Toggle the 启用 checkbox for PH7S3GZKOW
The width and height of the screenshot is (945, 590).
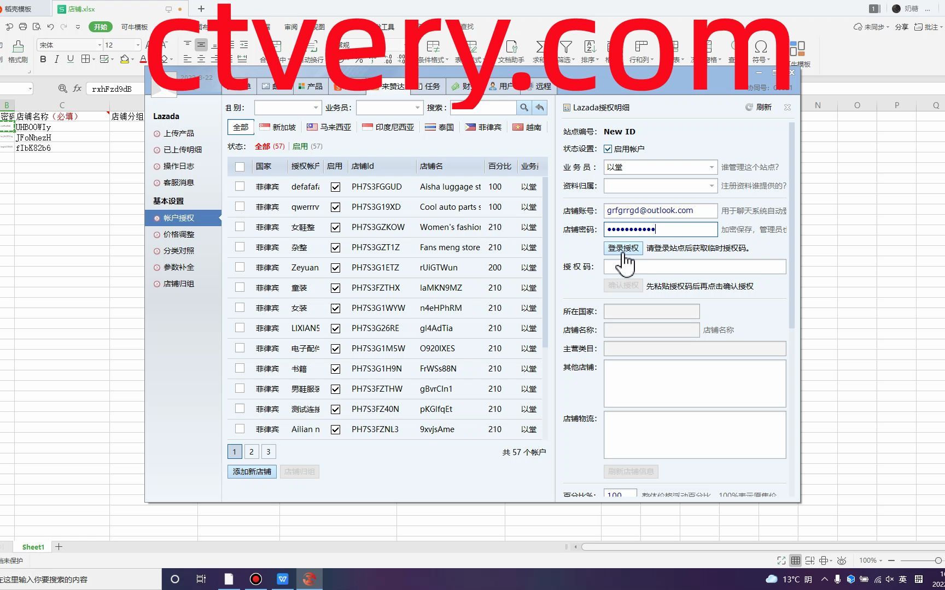tap(335, 227)
